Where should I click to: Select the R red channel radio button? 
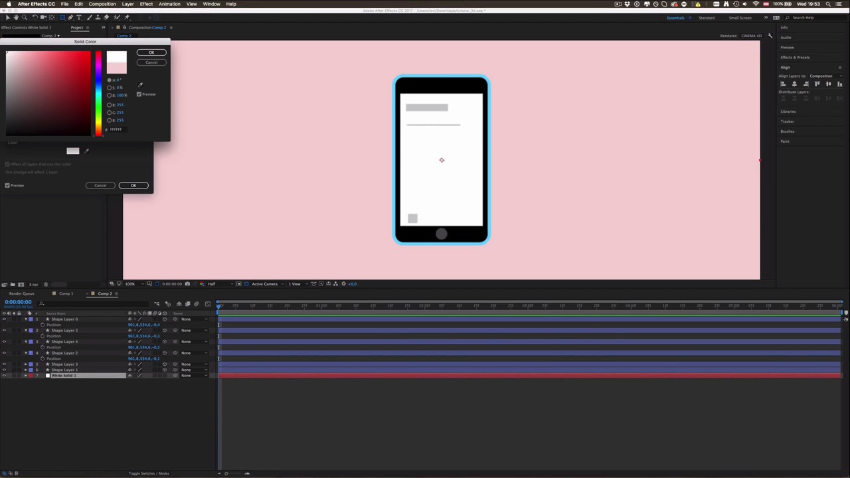pyautogui.click(x=110, y=105)
